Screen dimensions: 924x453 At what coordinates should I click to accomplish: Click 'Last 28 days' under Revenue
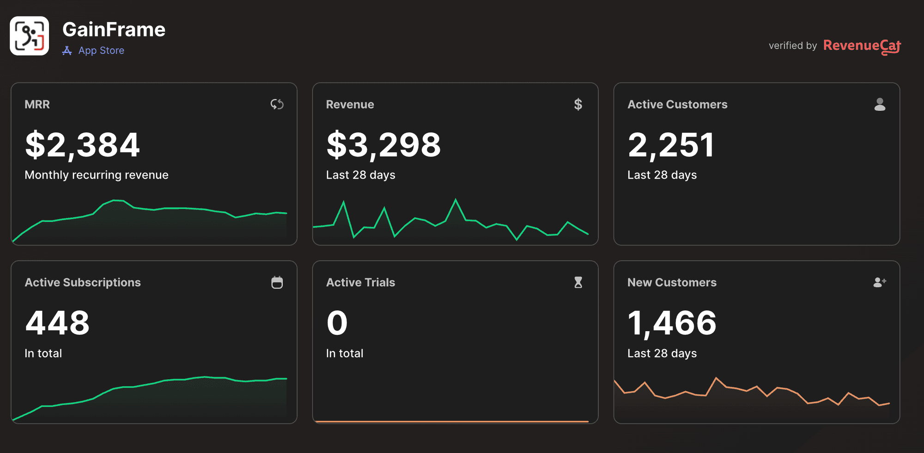click(360, 175)
